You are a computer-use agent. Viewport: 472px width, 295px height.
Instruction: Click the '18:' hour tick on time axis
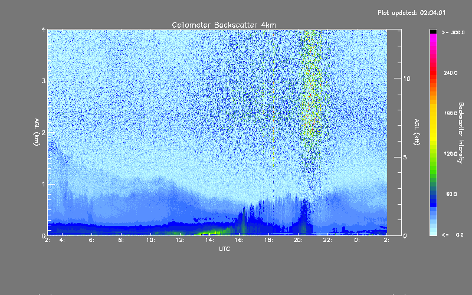click(268, 240)
